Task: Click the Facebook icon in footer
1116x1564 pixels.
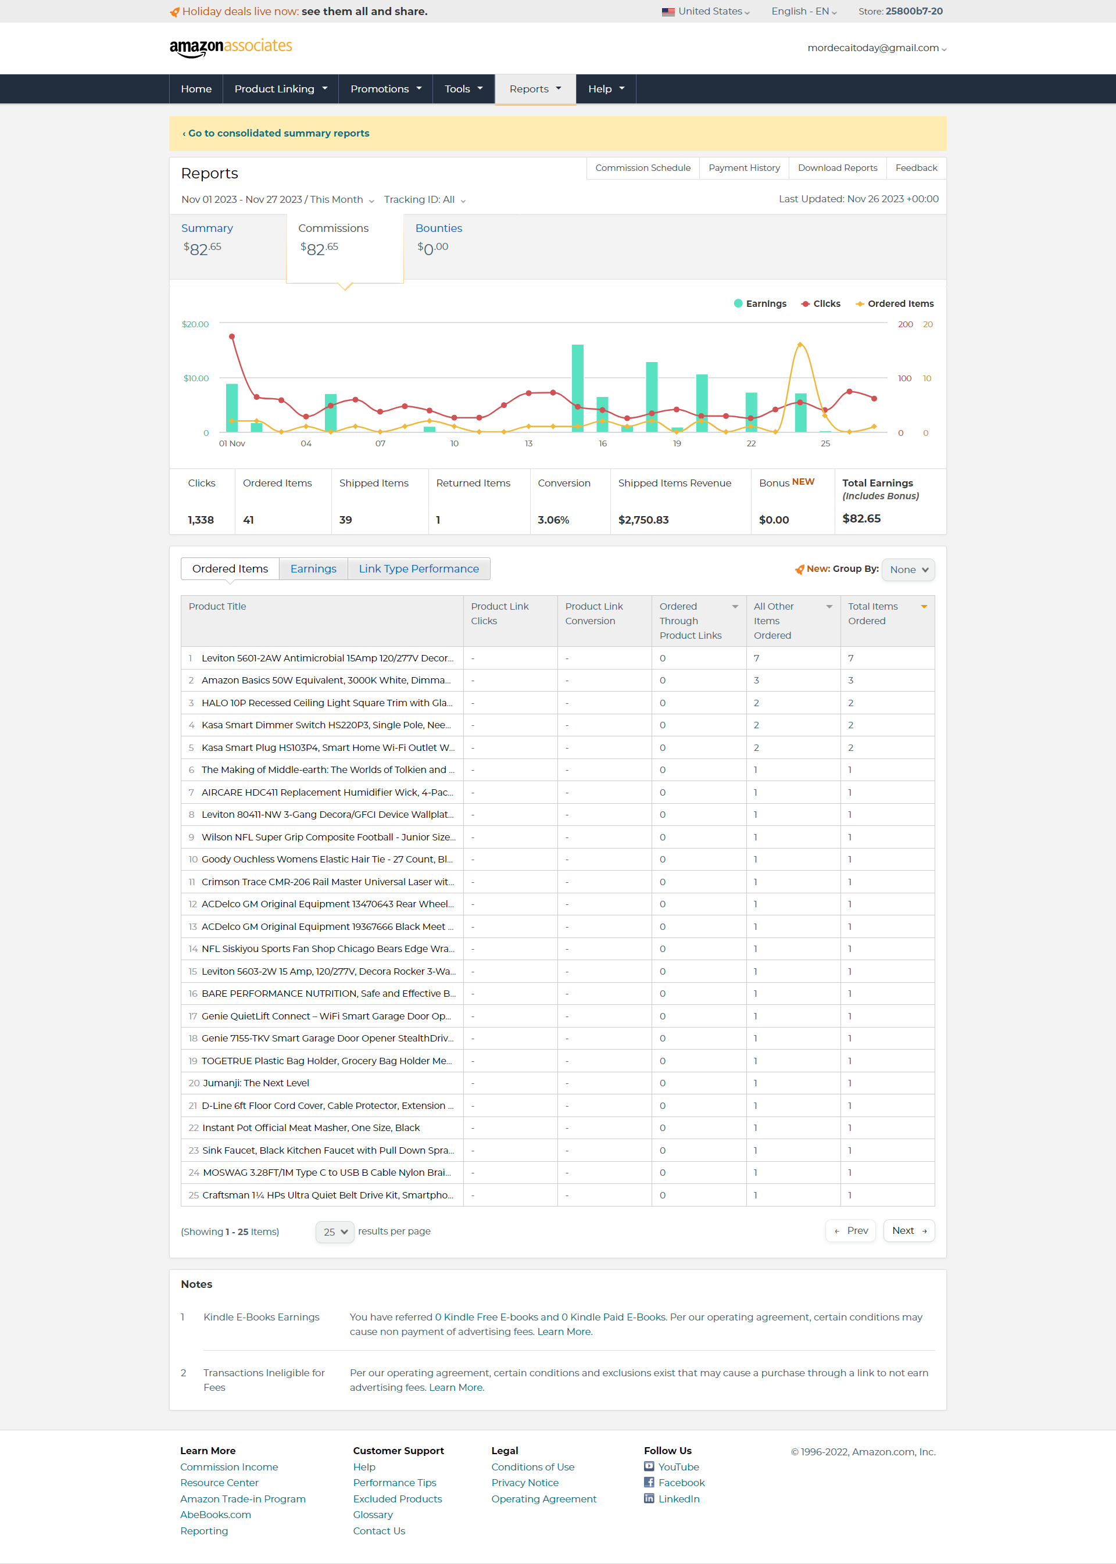Action: click(649, 1481)
